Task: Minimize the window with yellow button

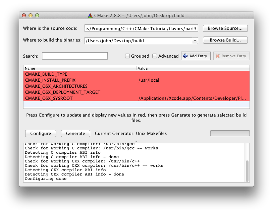Action: [31, 15]
